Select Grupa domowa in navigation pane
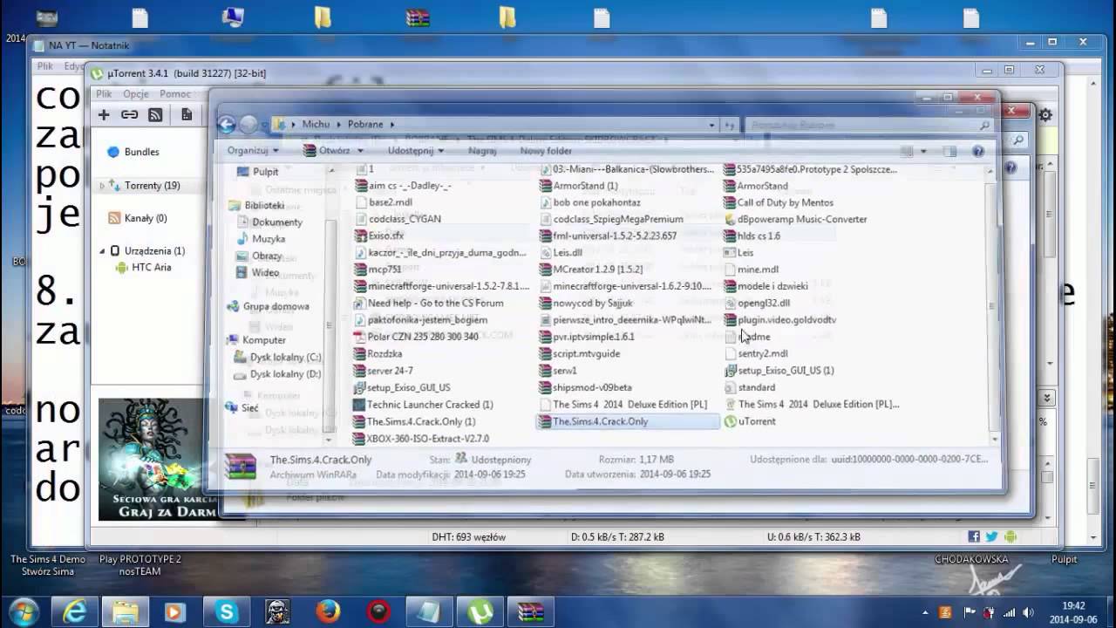This screenshot has height=628, width=1116. click(268, 307)
